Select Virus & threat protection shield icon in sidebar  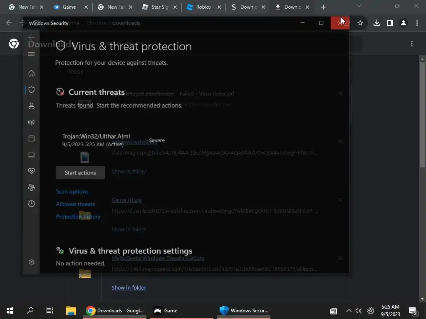[x=32, y=90]
